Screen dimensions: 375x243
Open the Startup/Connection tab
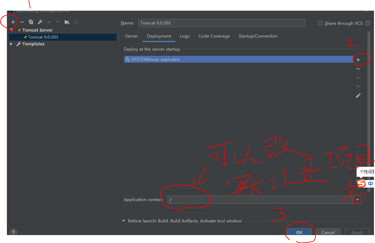(258, 36)
